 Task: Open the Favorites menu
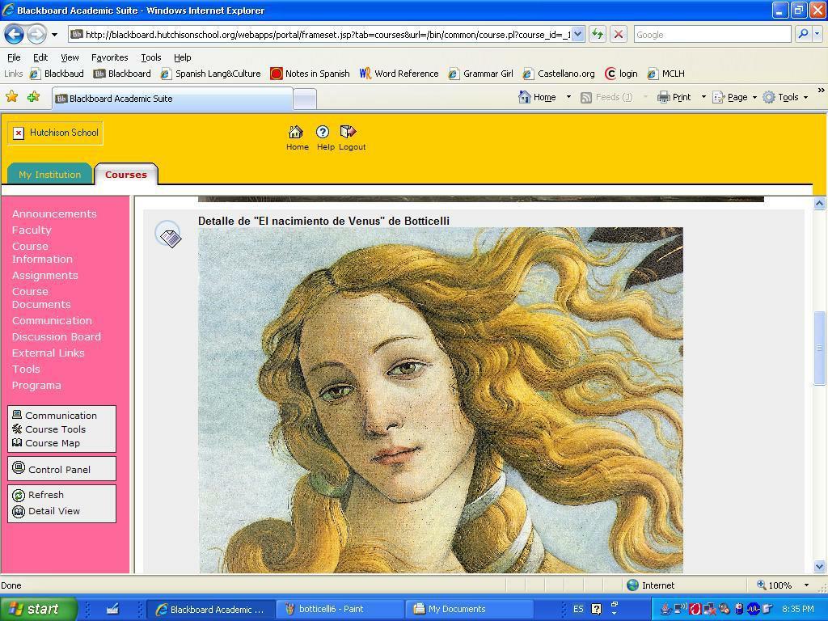(x=109, y=57)
